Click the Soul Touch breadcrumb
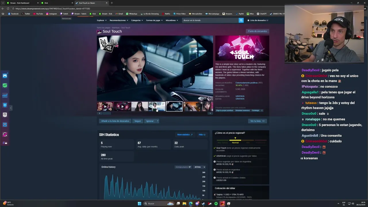The image size is (368, 207). click(126, 28)
